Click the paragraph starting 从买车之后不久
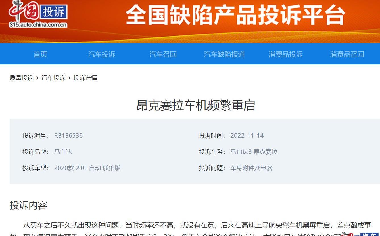The height and width of the screenshot is (236, 380). coord(190,229)
